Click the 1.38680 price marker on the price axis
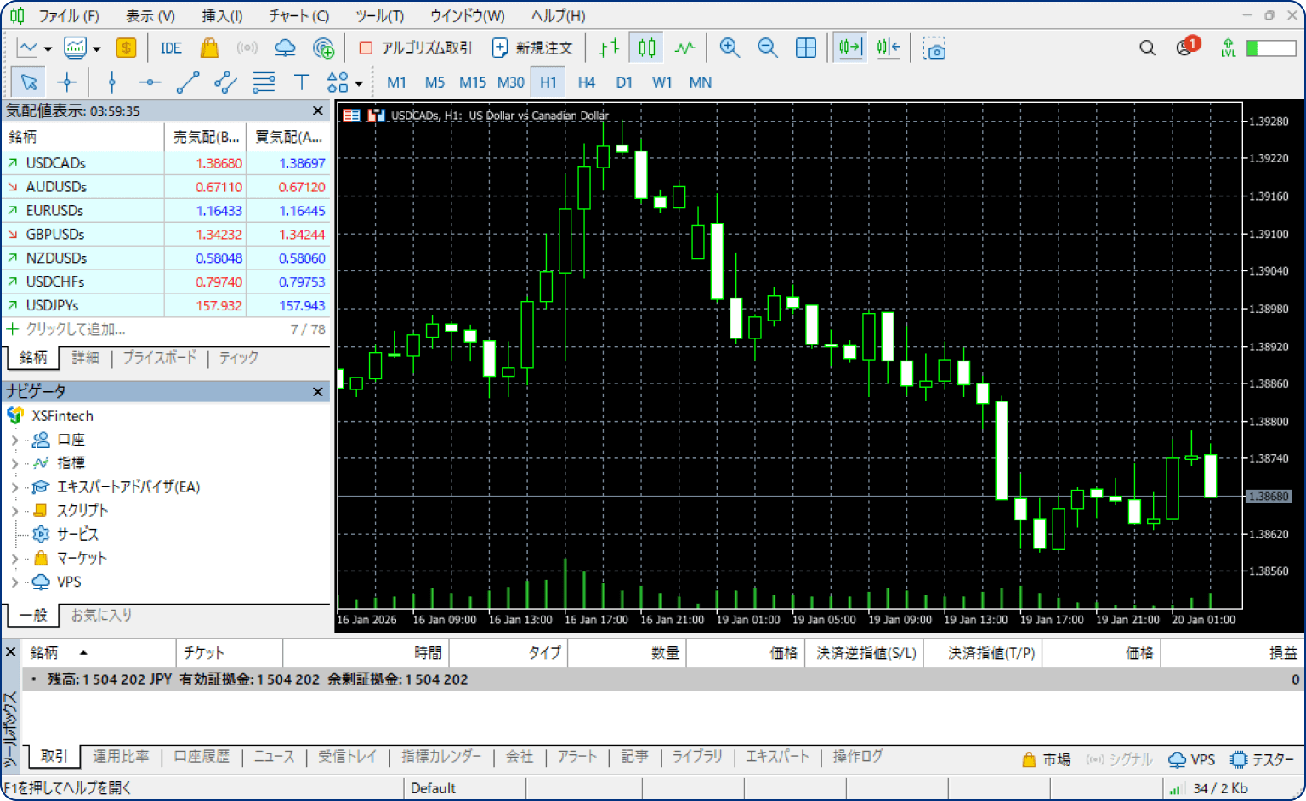This screenshot has height=801, width=1306. click(1269, 497)
